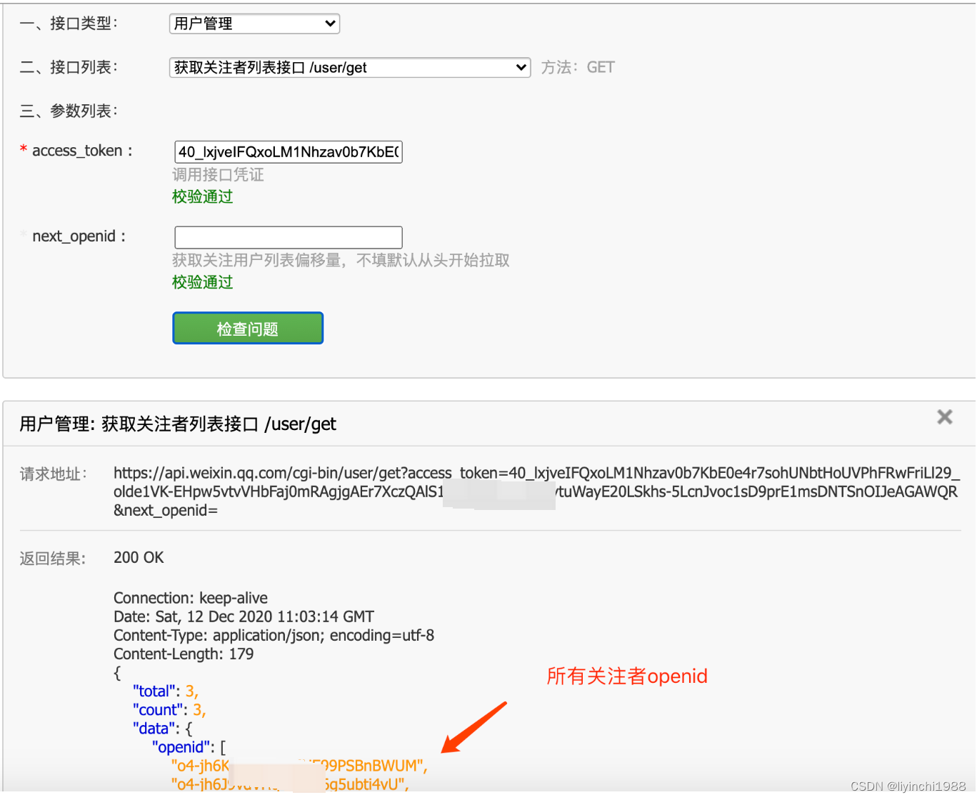Click the "data" key in the response body
This screenshot has width=977, height=800.
click(154, 729)
